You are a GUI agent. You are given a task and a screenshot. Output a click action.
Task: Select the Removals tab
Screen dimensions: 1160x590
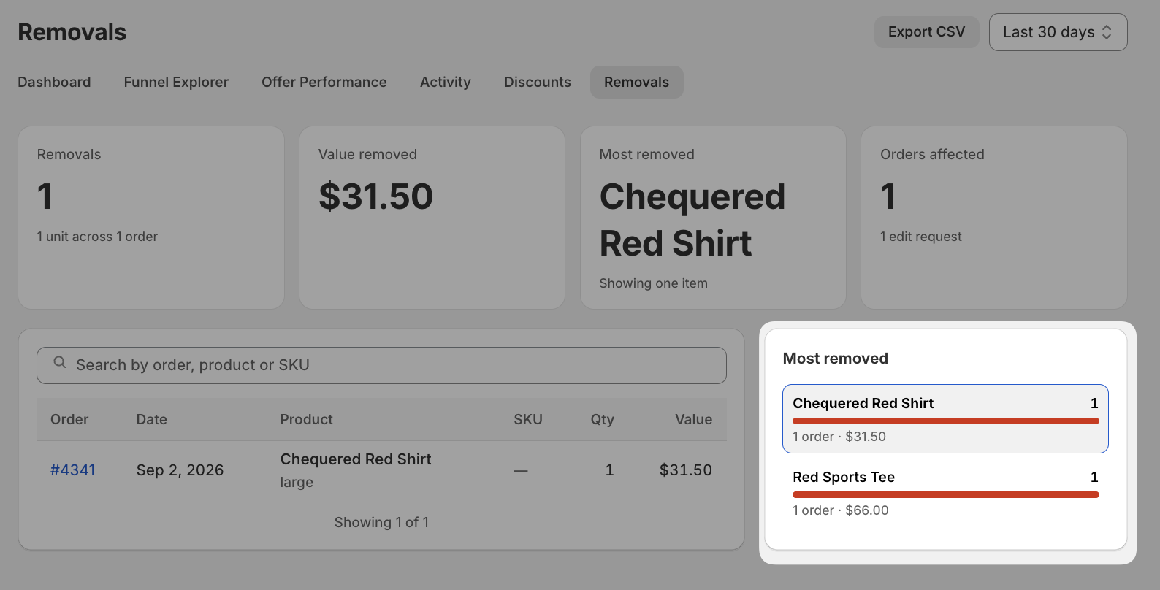(636, 82)
